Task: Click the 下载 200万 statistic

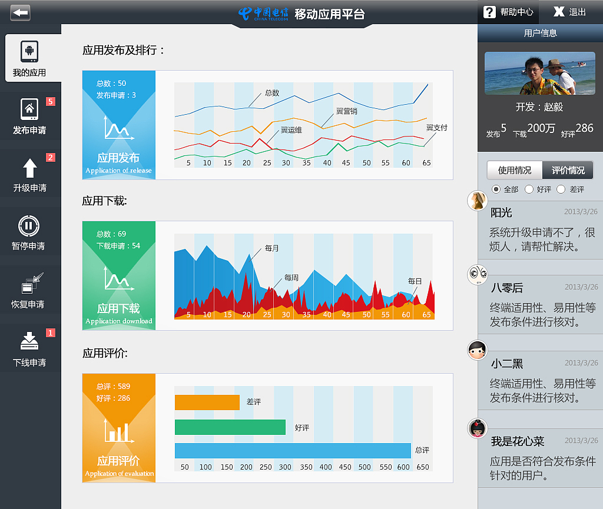Action: coord(534,130)
